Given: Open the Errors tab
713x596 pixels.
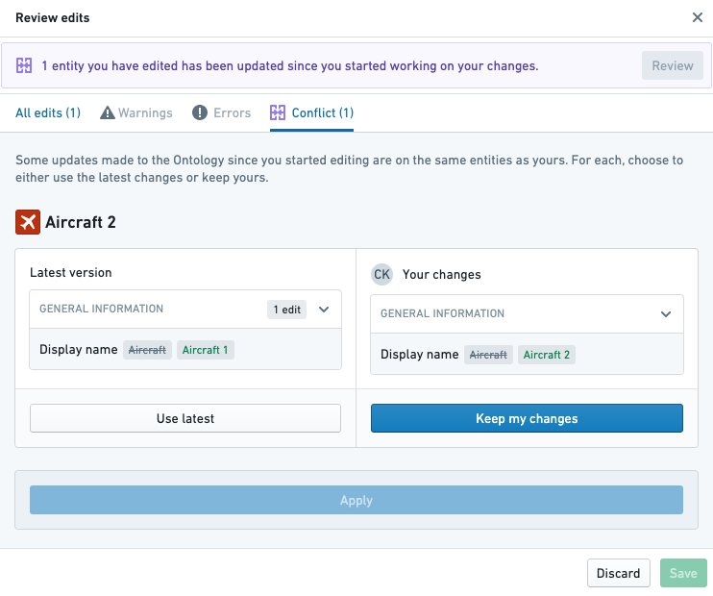Looking at the screenshot, I should pos(221,112).
